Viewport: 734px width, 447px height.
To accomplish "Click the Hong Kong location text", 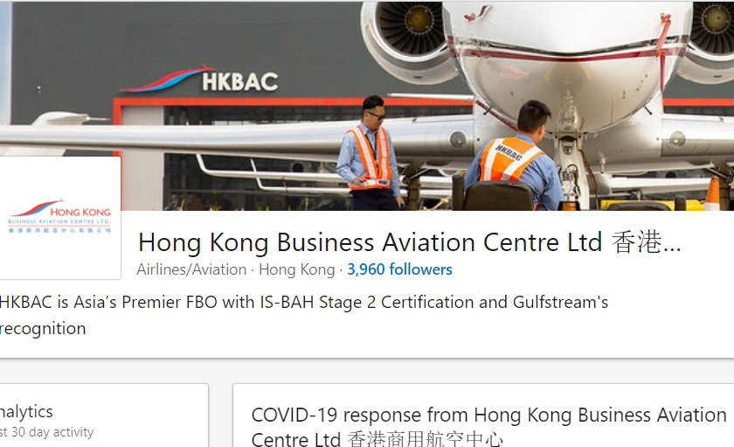I will [296, 269].
